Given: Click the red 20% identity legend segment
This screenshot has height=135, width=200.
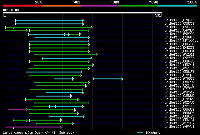Looking at the screenshot, I should pyautogui.click(x=22, y=6).
